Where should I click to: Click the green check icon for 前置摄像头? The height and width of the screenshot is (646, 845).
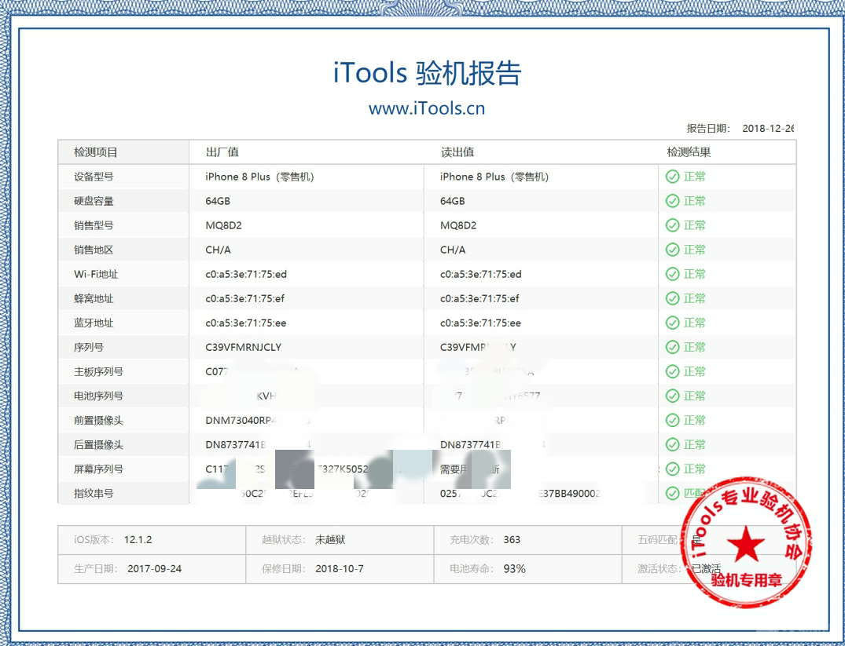click(x=672, y=420)
